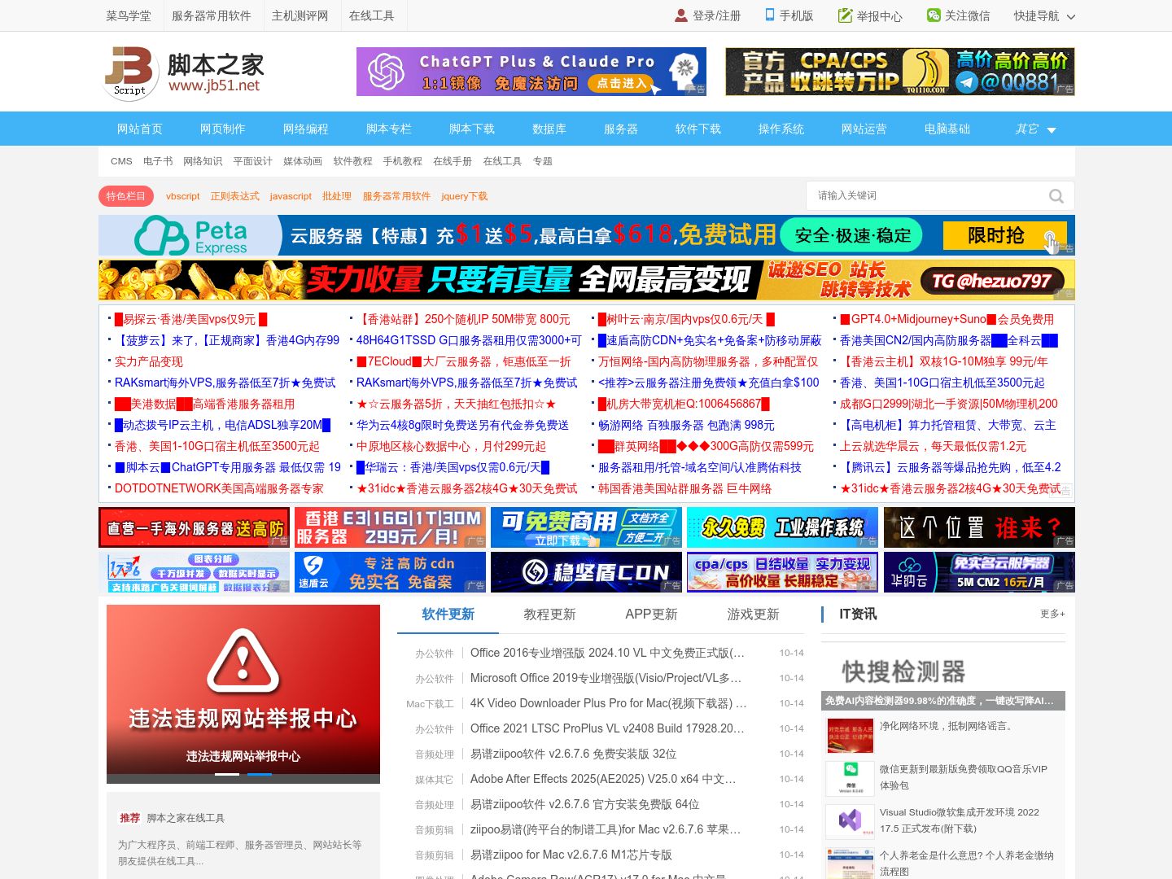Open 网站运营 navigation item
The height and width of the screenshot is (879, 1172).
pyautogui.click(x=864, y=129)
